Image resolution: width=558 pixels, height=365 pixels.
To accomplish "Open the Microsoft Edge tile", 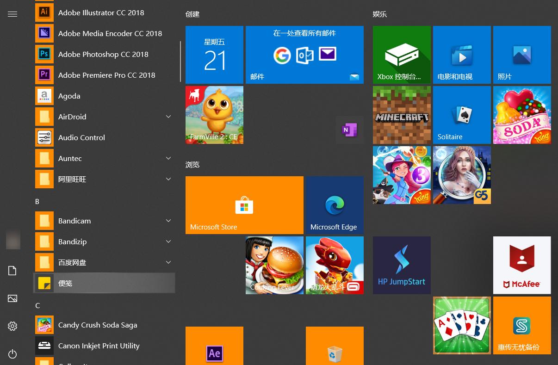I will click(x=334, y=205).
